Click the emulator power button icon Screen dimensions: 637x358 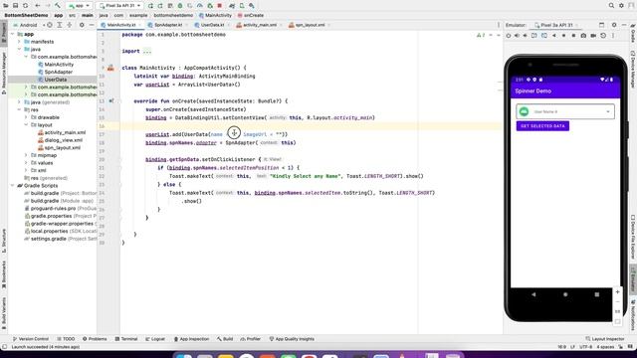click(509, 36)
